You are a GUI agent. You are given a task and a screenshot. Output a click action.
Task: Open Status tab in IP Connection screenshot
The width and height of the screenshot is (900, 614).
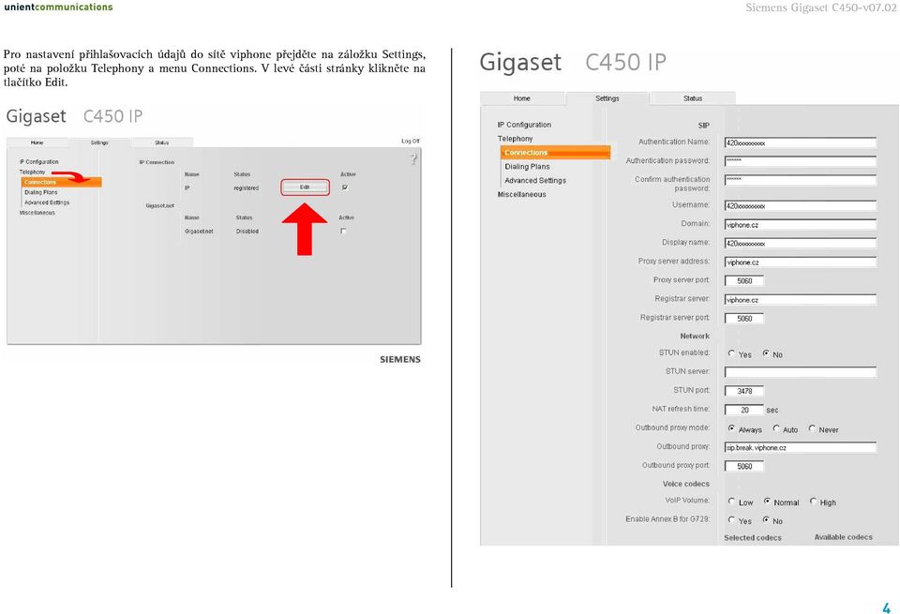pos(162,142)
